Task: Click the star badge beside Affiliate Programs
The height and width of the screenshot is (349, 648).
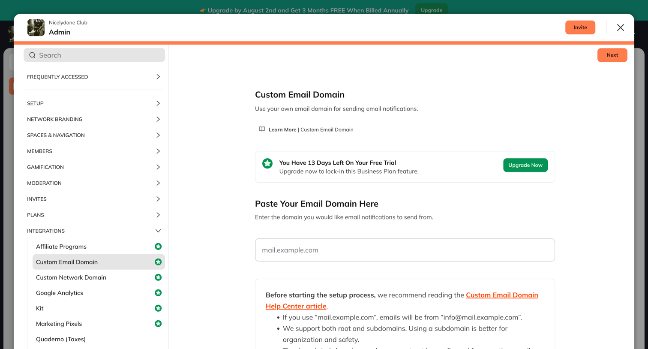Action: pos(158,247)
